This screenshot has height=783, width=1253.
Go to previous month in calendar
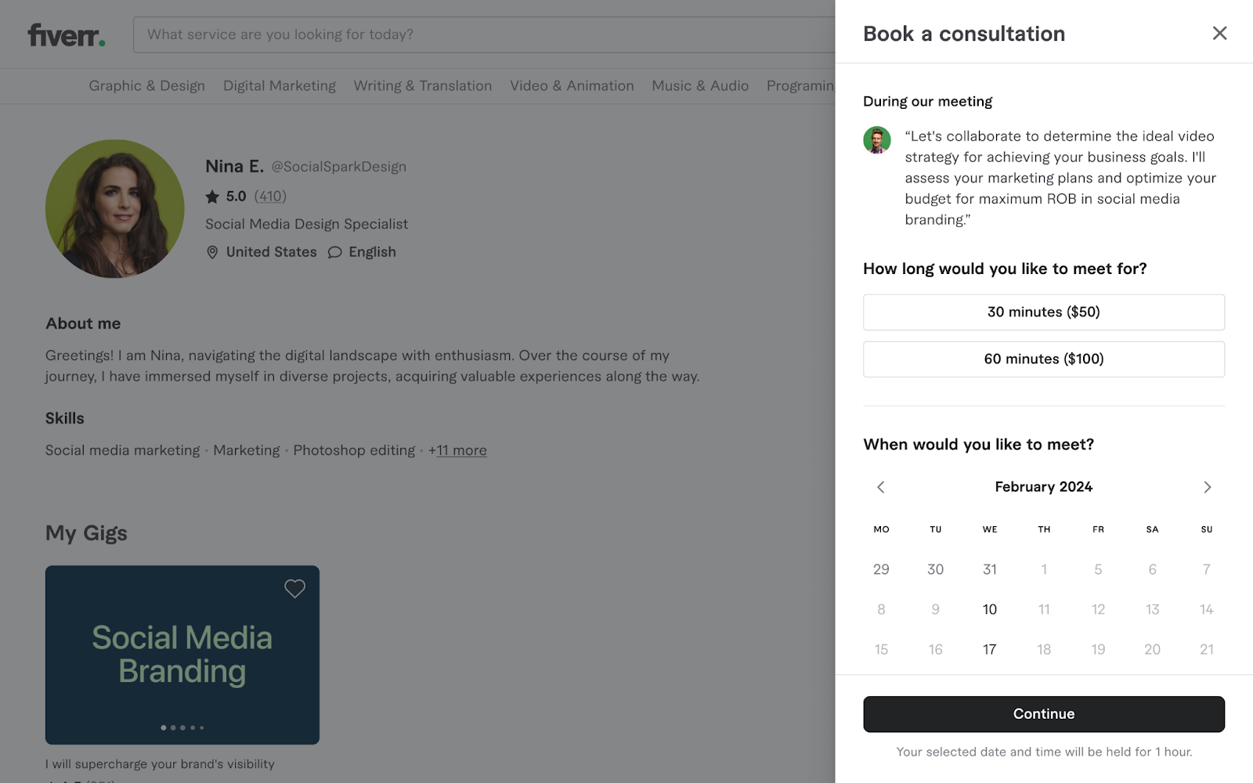pyautogui.click(x=881, y=487)
